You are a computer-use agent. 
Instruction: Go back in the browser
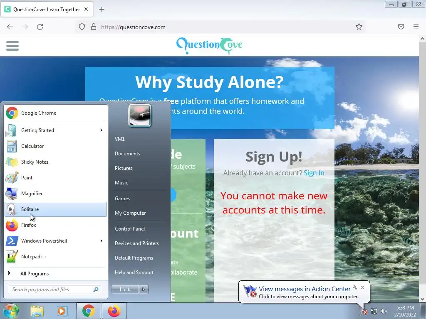pyautogui.click(x=10, y=27)
